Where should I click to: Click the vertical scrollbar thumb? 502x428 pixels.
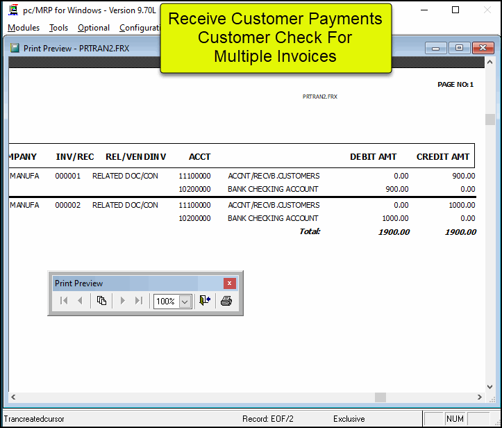pyautogui.click(x=490, y=119)
